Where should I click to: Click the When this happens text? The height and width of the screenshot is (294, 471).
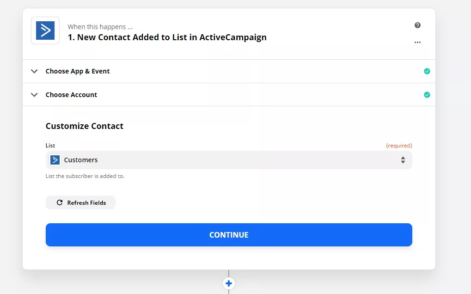coord(100,27)
